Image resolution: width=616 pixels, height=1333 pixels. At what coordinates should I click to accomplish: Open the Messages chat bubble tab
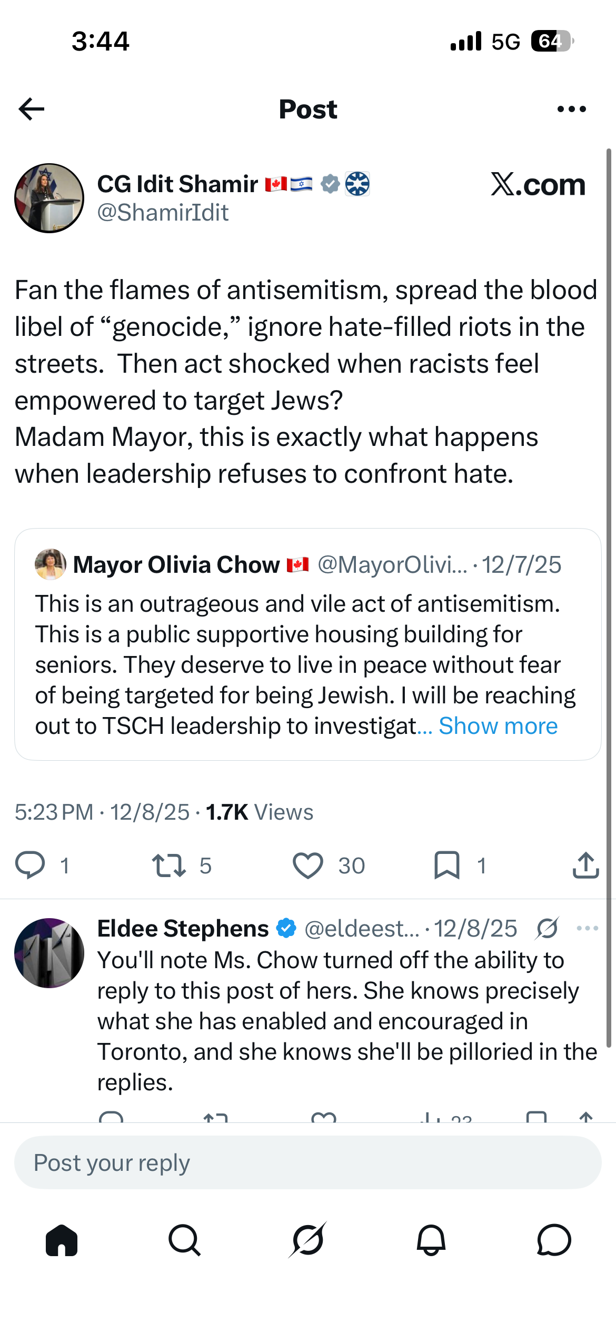coord(554,1240)
